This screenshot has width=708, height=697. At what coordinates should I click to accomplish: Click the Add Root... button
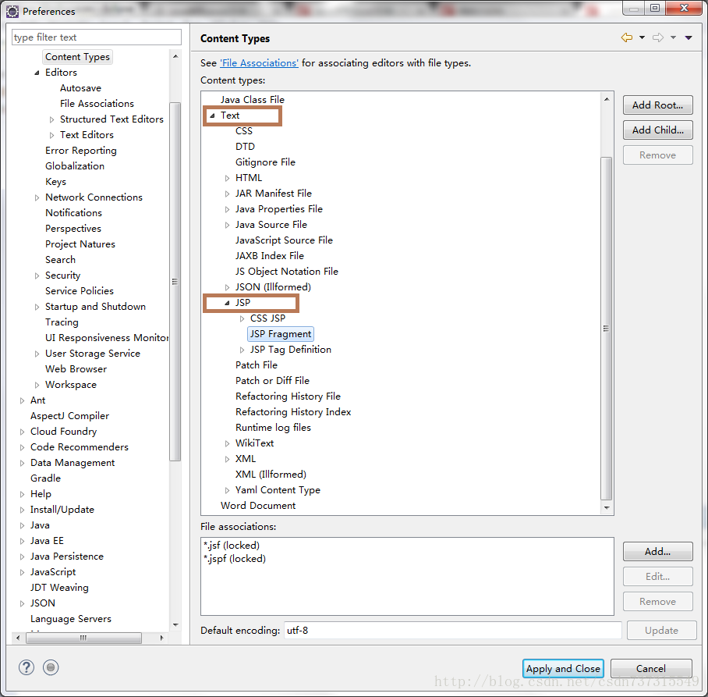click(657, 105)
